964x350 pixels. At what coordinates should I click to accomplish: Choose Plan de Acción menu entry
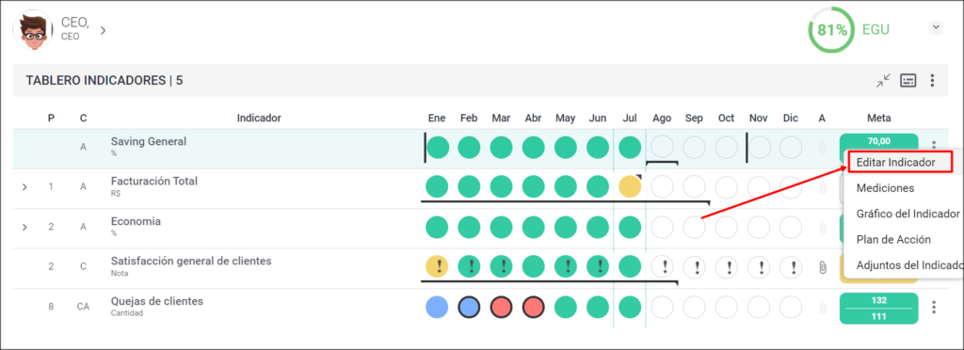click(x=893, y=240)
